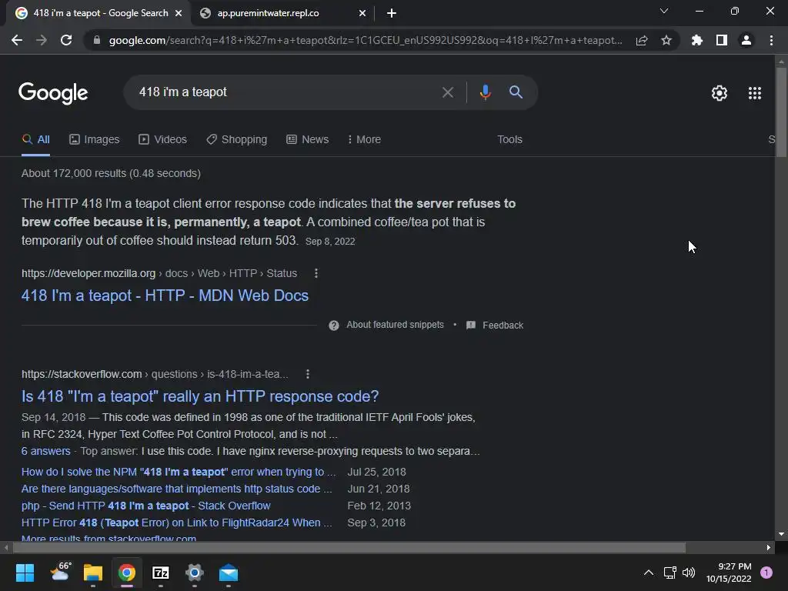Image resolution: width=788 pixels, height=591 pixels.
Task: Open the Mail app in taskbar
Action: point(228,573)
